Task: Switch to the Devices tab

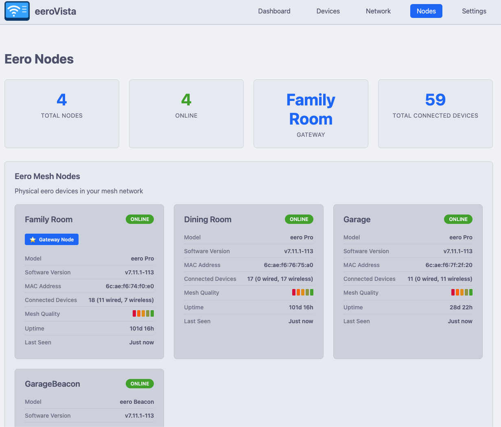Action: pos(328,11)
